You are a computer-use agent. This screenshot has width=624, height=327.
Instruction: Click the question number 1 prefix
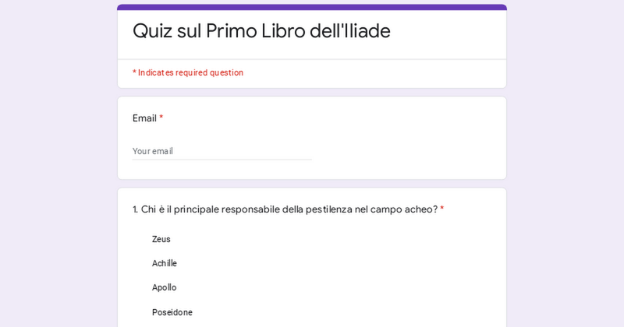135,209
